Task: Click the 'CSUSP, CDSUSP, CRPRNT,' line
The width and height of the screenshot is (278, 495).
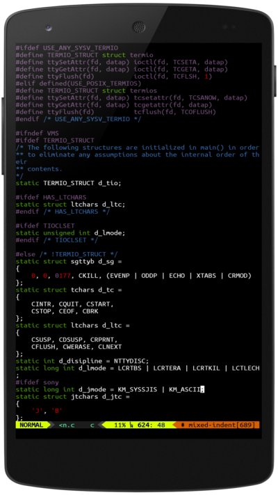Action: pyautogui.click(x=74, y=340)
